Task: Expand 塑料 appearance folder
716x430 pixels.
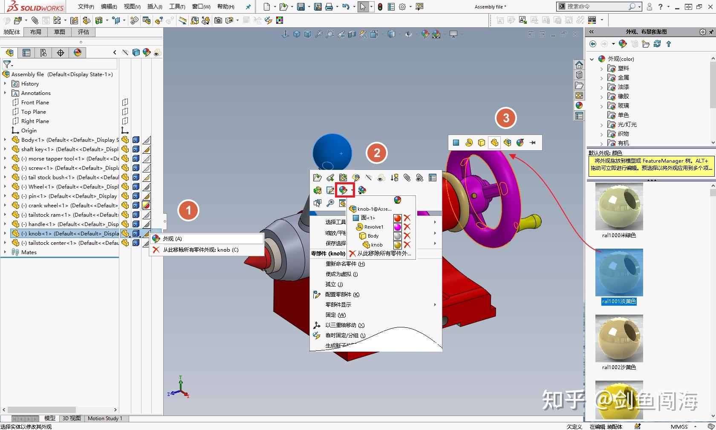Action: tap(602, 69)
